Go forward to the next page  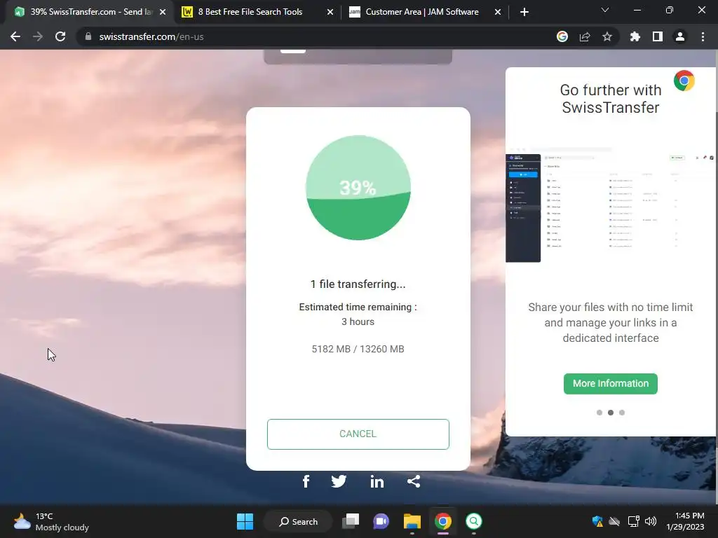pyautogui.click(x=38, y=36)
